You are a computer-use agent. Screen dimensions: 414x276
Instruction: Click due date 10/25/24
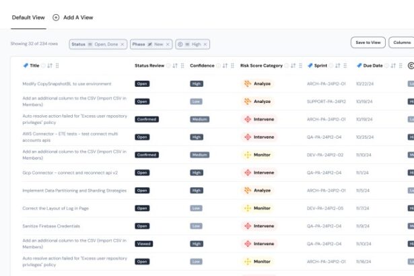pos(365,137)
